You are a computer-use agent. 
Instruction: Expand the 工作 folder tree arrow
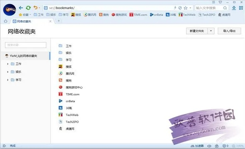tap(7, 64)
